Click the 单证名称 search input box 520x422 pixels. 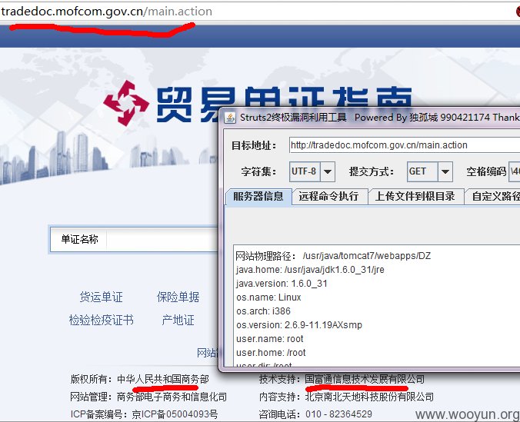(x=162, y=239)
